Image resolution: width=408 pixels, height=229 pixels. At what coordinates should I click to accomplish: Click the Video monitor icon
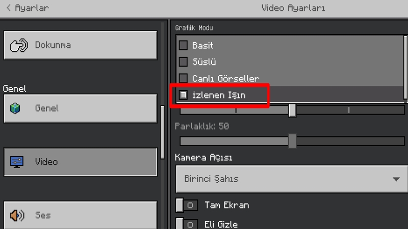(x=17, y=162)
